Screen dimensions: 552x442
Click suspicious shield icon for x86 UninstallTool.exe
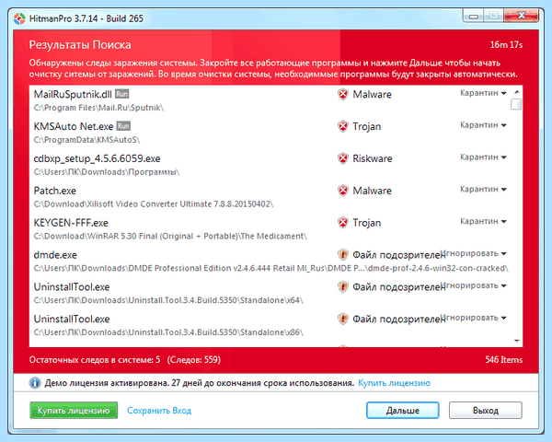point(342,319)
